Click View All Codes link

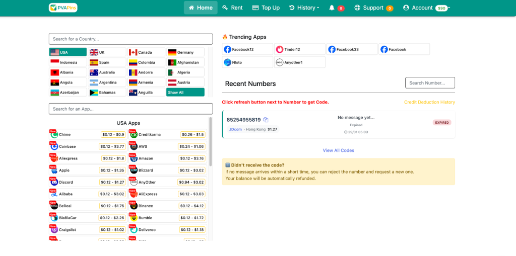pos(338,150)
